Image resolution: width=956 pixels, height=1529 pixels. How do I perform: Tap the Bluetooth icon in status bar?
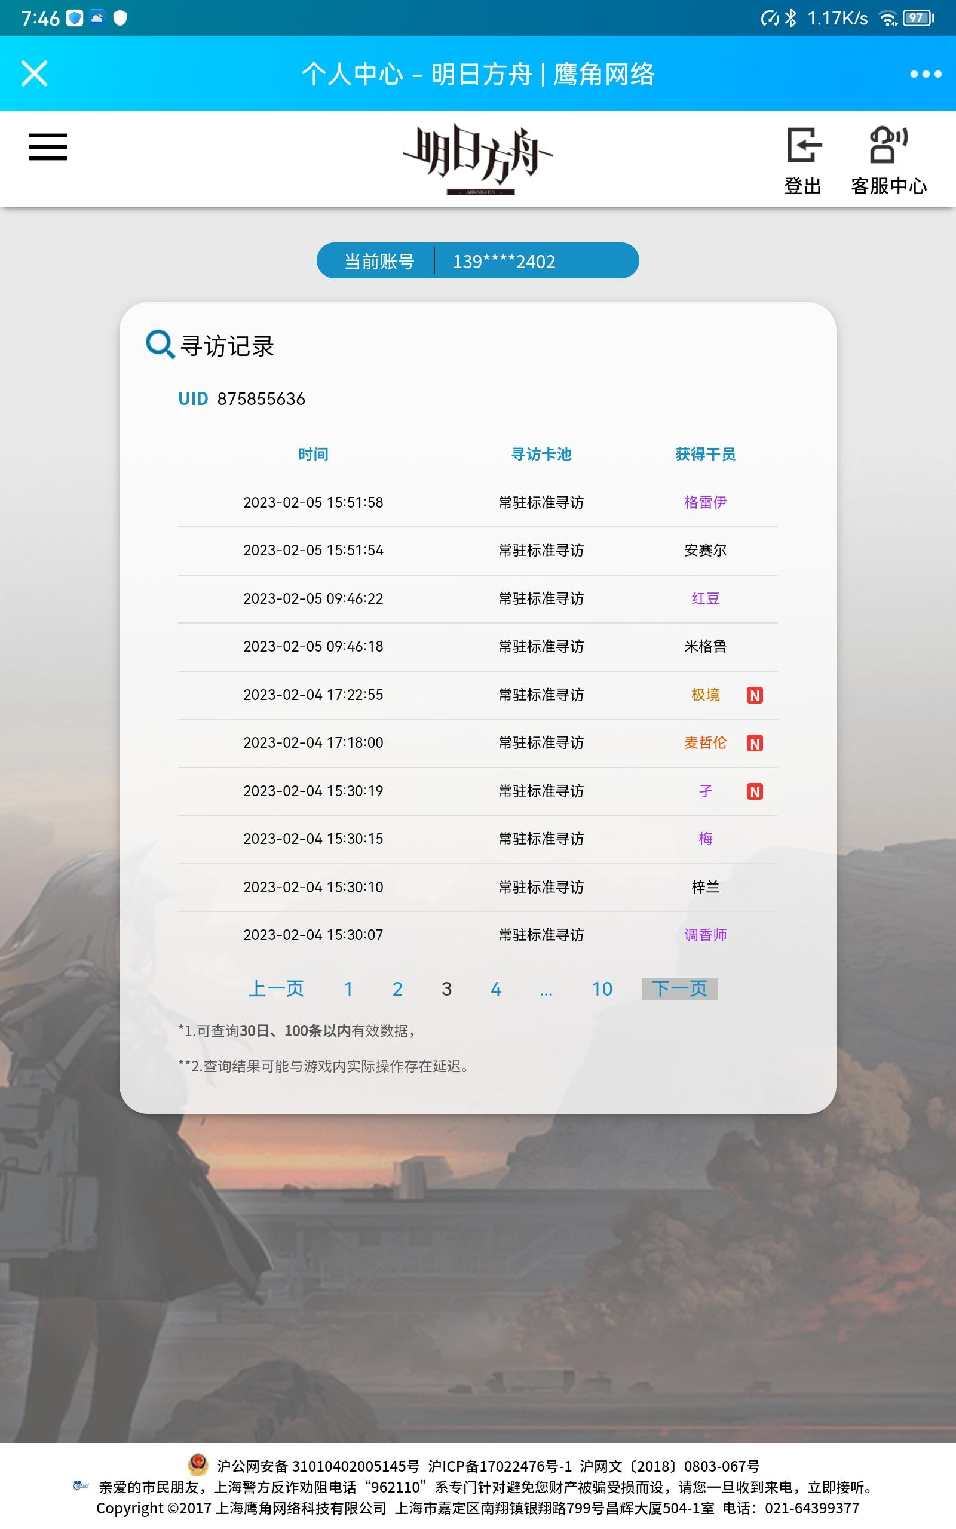tap(790, 18)
